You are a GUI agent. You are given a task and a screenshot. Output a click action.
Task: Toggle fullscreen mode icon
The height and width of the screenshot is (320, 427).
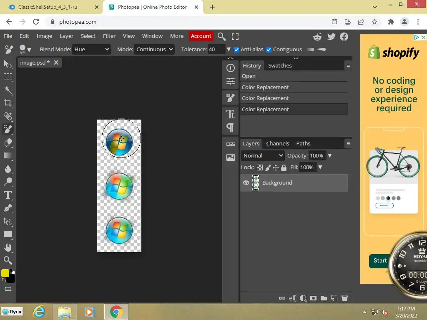click(235, 37)
